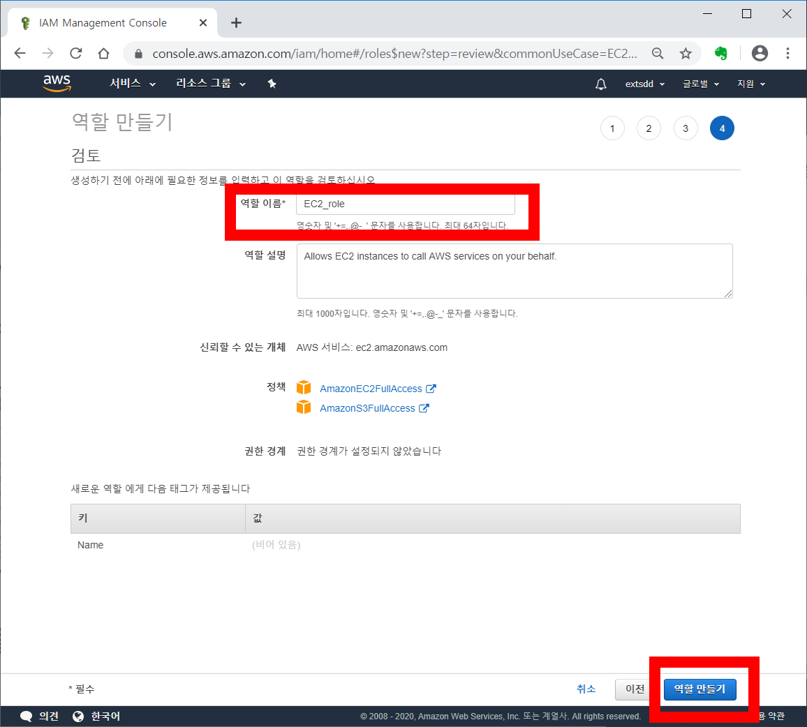
Task: Open the 글로벌 region dropdown
Action: click(700, 84)
